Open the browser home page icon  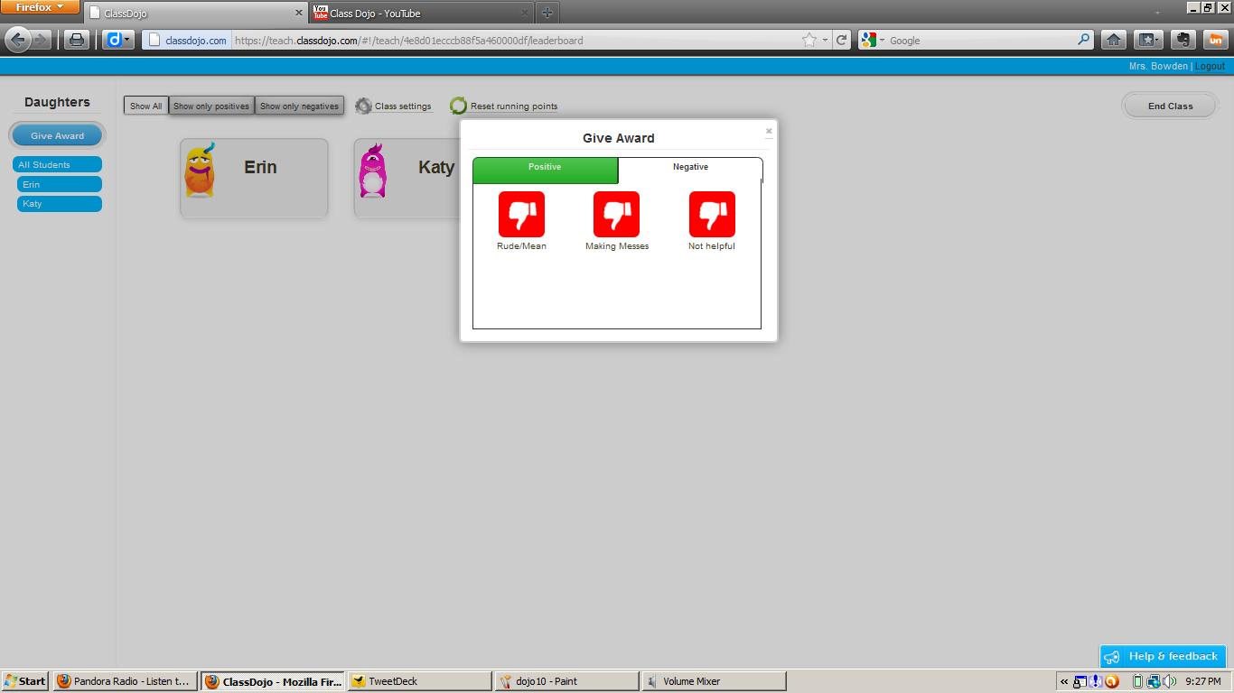[1114, 40]
